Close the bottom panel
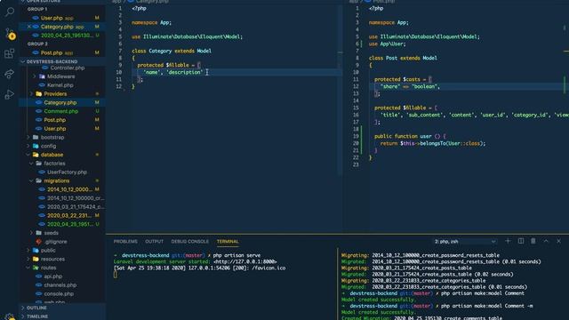This screenshot has height=320, width=569. pos(558,241)
